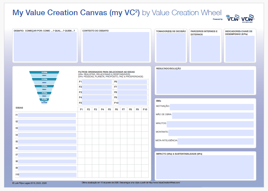Click the I4 idea input field
Screen dimensions: 268x191
[47, 135]
